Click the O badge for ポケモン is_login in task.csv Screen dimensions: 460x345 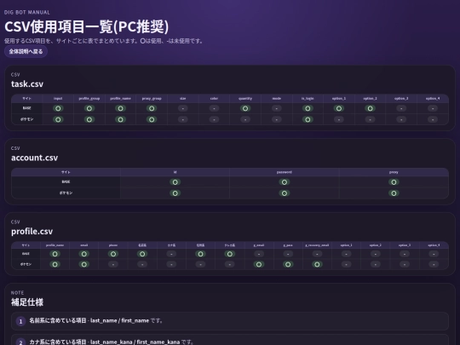(x=308, y=119)
